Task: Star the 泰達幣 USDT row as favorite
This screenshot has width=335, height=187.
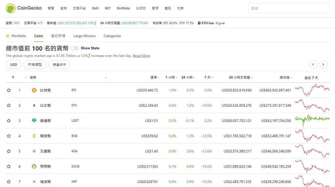Action: (9, 121)
